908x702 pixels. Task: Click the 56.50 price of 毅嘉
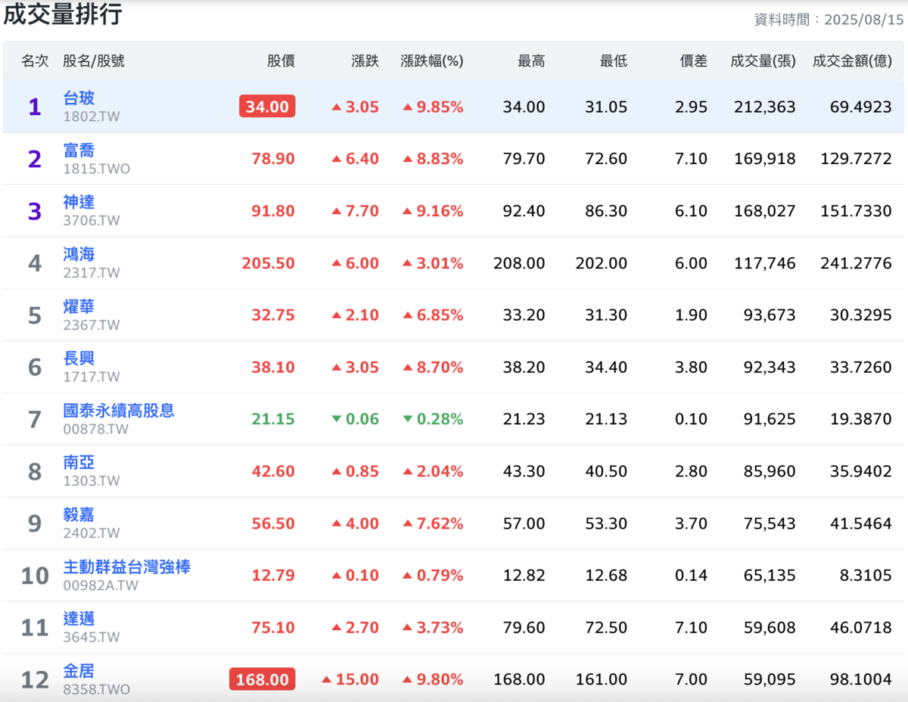pyautogui.click(x=273, y=523)
